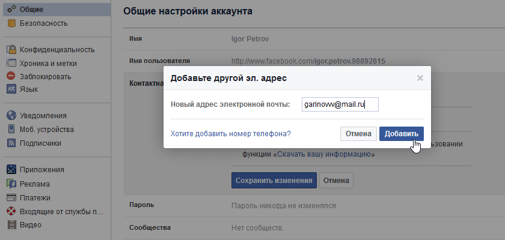The height and width of the screenshot is (240, 505).
Task: Go to Конфиденциальность settings
Action: tap(57, 49)
